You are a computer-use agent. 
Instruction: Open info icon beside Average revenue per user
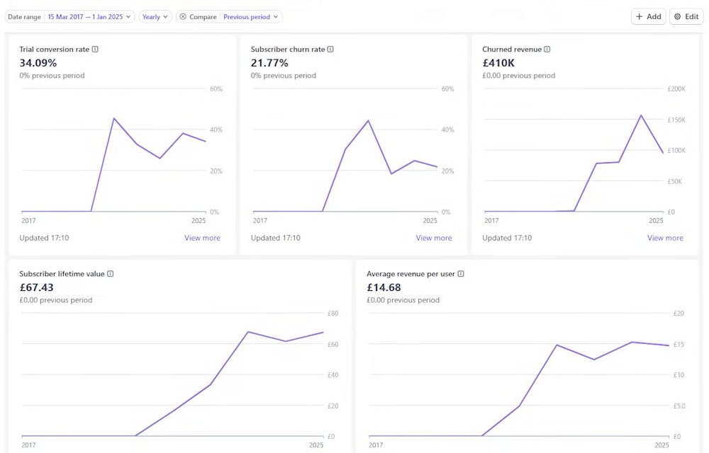point(461,274)
